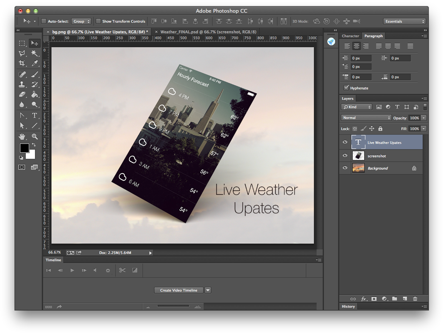
Task: Select the Blur tool
Action: coord(22,104)
